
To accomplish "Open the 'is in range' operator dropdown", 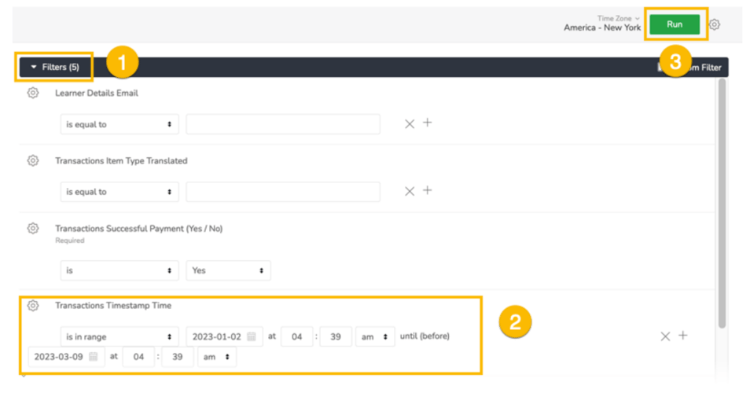I will (x=119, y=336).
